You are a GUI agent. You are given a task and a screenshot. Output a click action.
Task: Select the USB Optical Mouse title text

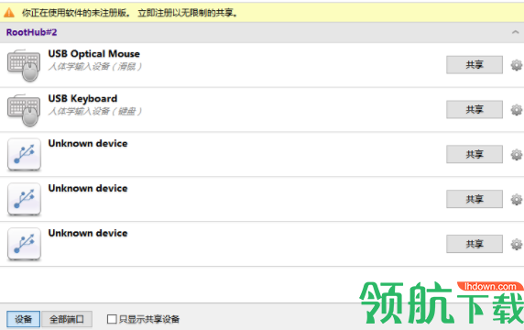pyautogui.click(x=94, y=54)
